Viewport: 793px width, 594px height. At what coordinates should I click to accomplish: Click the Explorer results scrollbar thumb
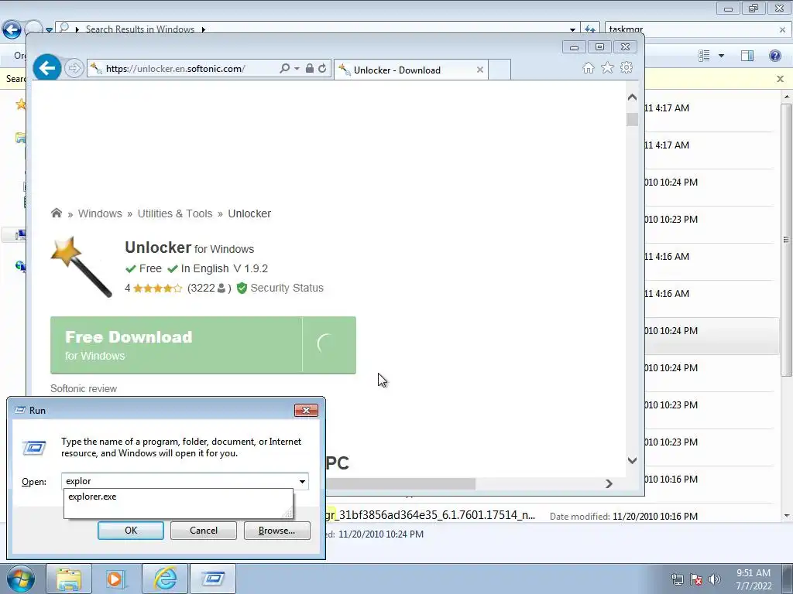tap(787, 240)
